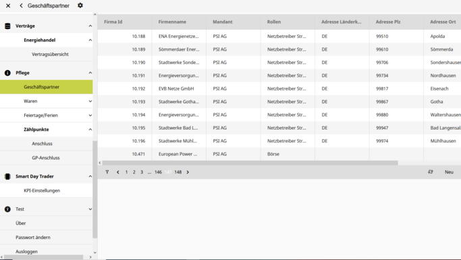Close the panel with the X icon
The width and height of the screenshot is (461, 260).
[x=8, y=5]
